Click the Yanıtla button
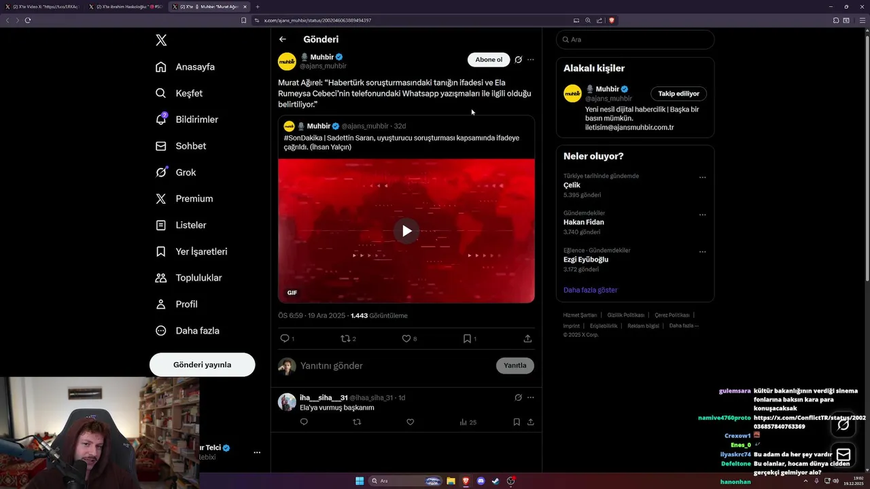Image resolution: width=870 pixels, height=489 pixels. pos(515,365)
